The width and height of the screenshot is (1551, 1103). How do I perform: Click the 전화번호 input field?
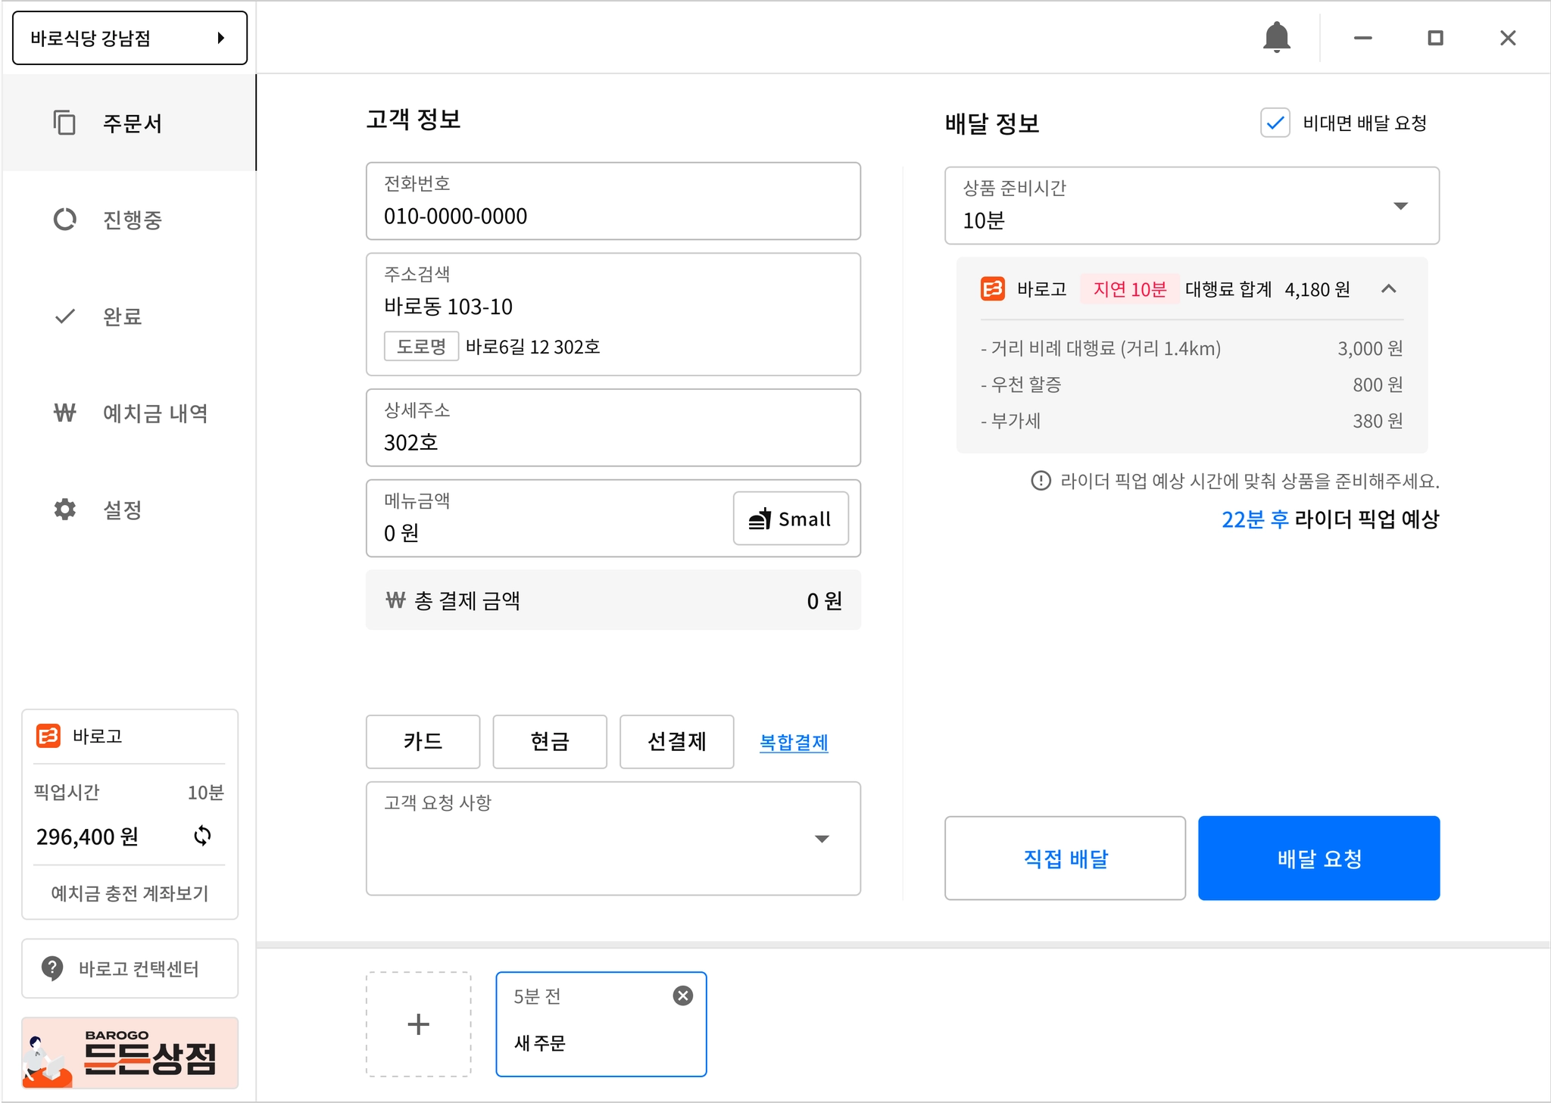click(612, 202)
